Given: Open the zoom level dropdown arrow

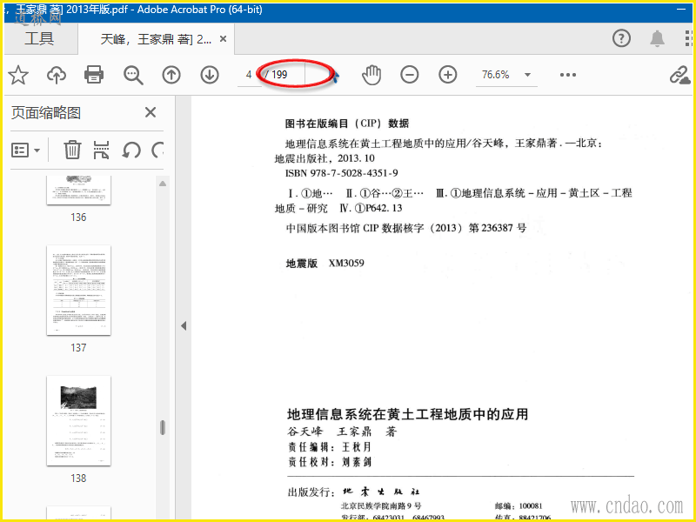Looking at the screenshot, I should tap(528, 75).
